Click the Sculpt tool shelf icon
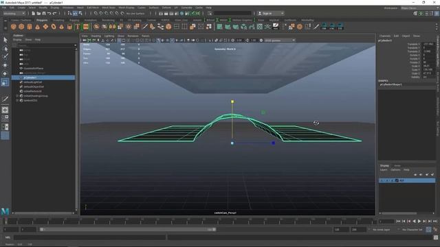Image resolution: width=440 pixels, height=247 pixels. (153, 27)
